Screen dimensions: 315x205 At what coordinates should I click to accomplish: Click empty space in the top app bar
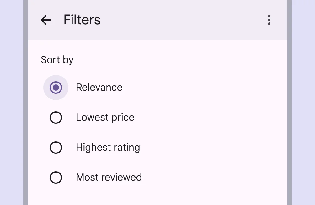(x=182, y=20)
